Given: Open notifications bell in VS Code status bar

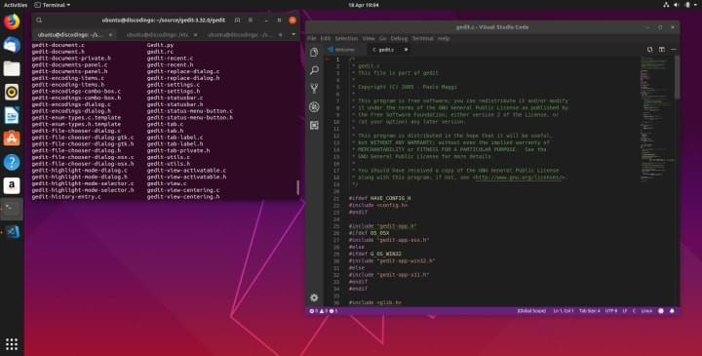Looking at the screenshot, I should click(672, 311).
